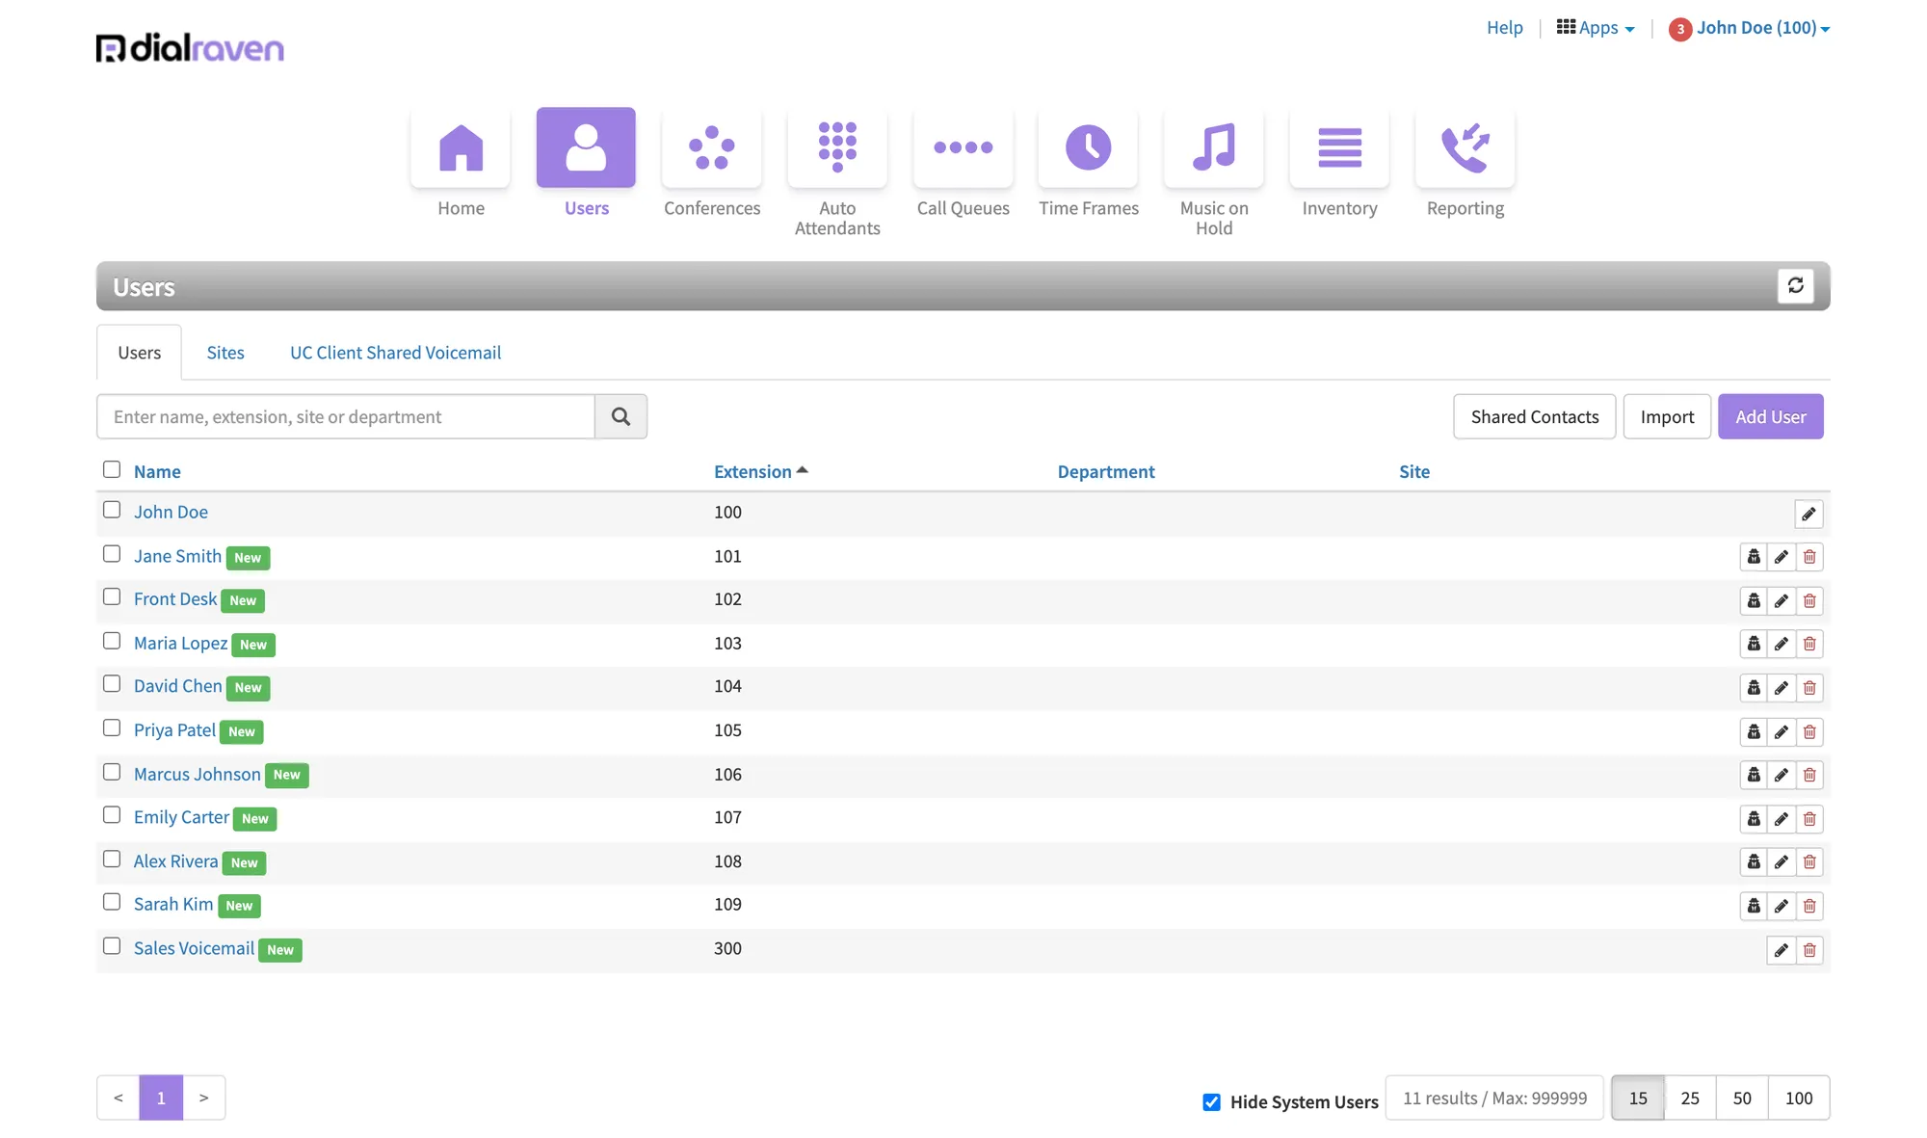This screenshot has height=1138, width=1927.
Task: Check the John Doe row checkbox
Action: [x=112, y=510]
